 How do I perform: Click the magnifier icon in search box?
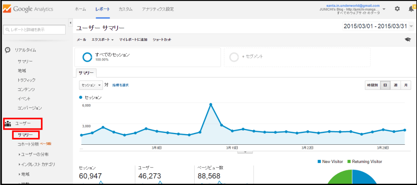coord(7,30)
